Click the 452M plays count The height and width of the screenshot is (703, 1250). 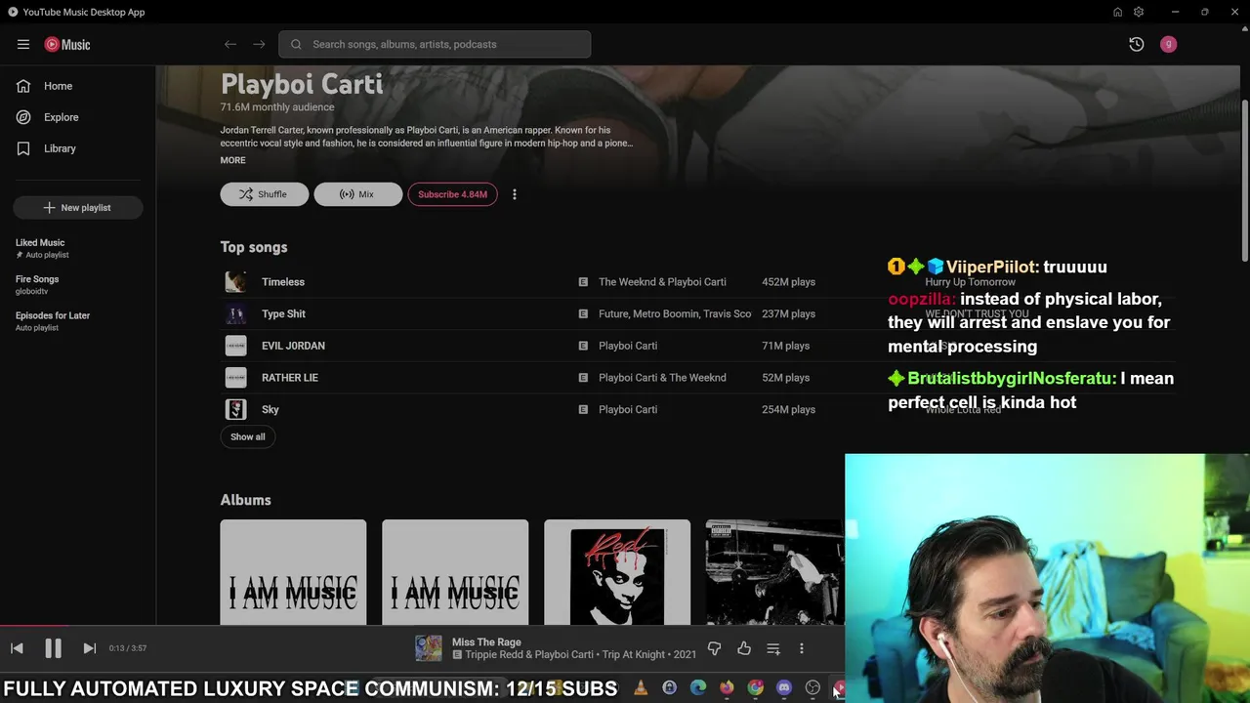click(789, 282)
